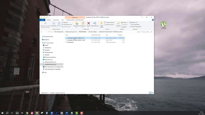Select the Readme.txt file
Screen dimensions: 205x115
95,42
